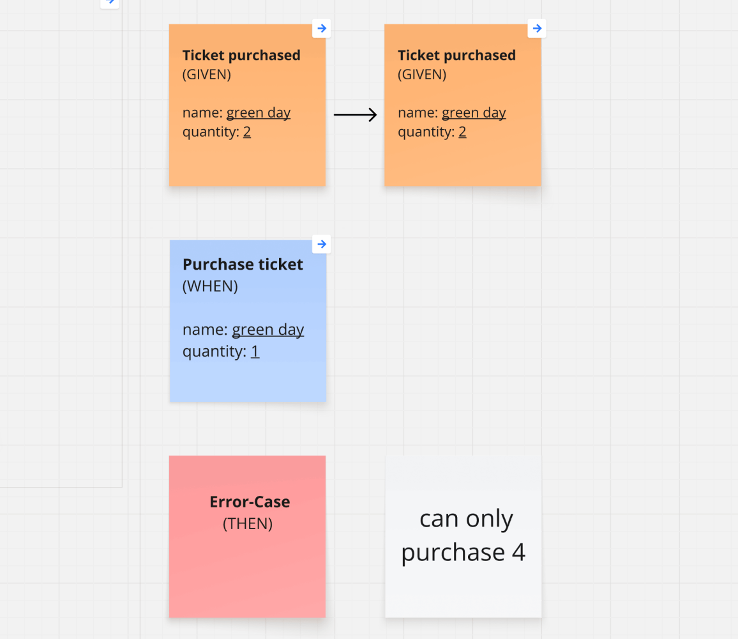
Task: Click the (WHEN) label on the blue note
Action: point(210,286)
